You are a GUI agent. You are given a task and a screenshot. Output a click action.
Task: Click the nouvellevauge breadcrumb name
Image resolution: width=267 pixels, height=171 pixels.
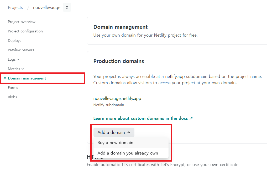pos(47,8)
